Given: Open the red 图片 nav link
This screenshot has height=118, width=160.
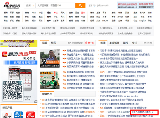Looking at the screenshot, I should tap(83, 13).
